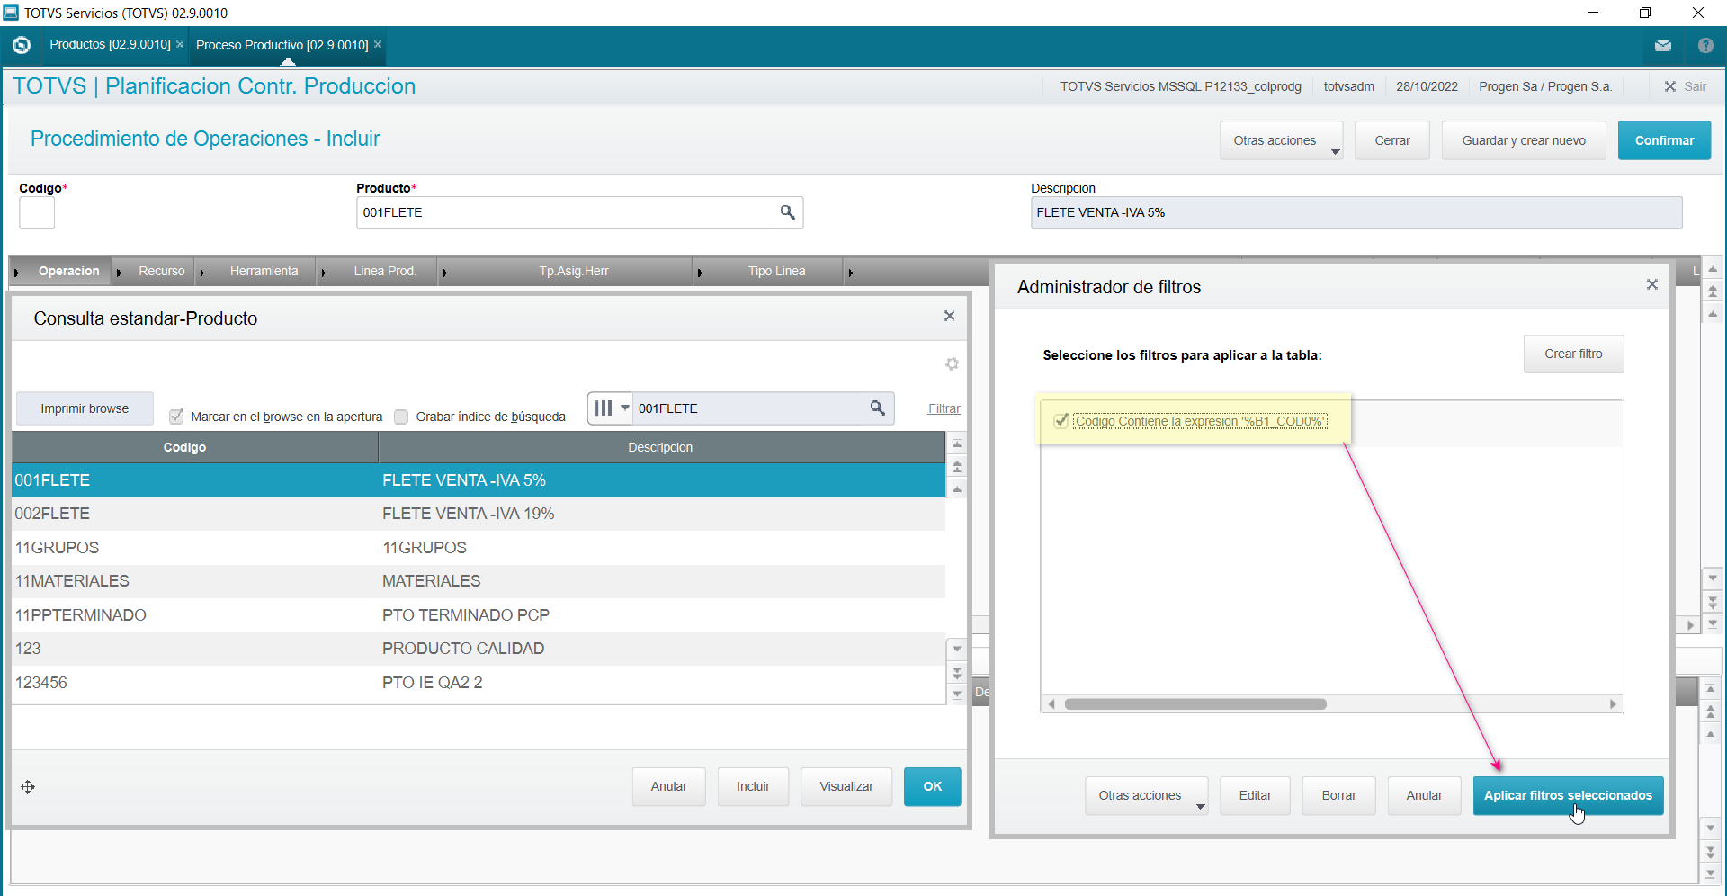Click the right arrow of the filter list scrollbar
Viewport: 1727px width, 896px height.
point(1613,704)
